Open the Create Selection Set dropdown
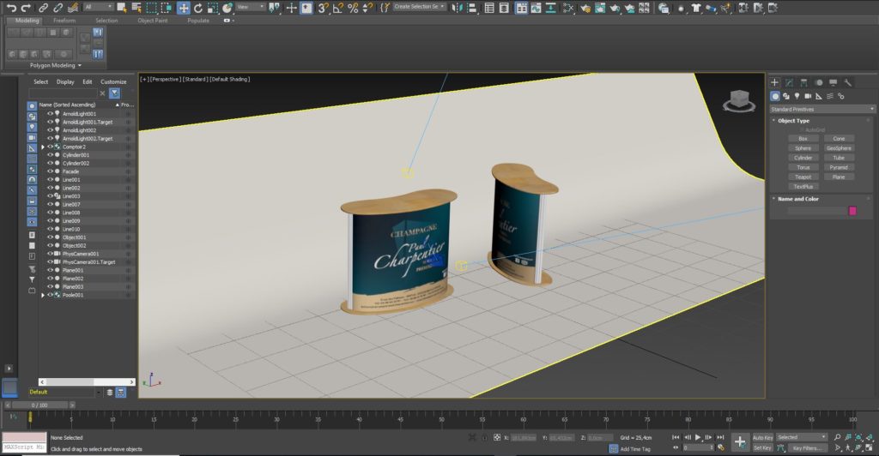879x456 pixels. pos(419,7)
